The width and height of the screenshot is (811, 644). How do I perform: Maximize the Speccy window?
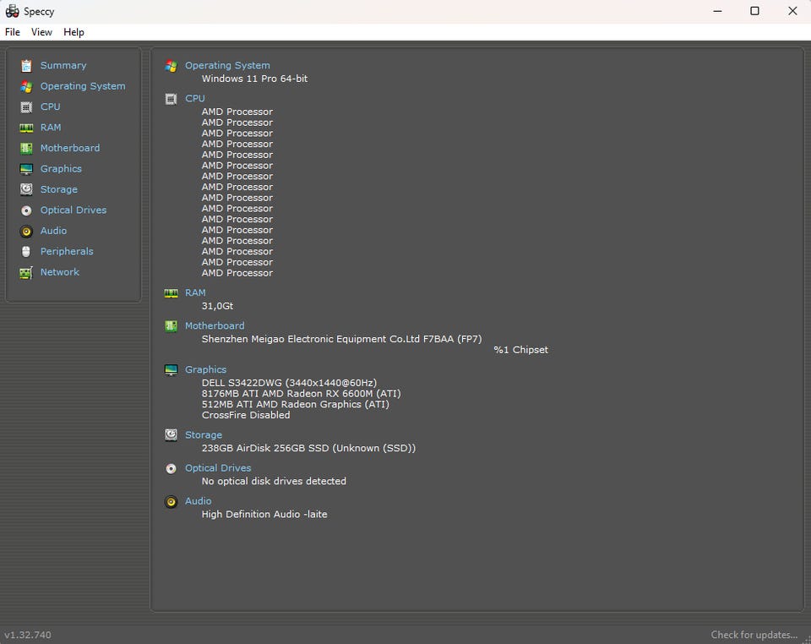click(x=754, y=11)
